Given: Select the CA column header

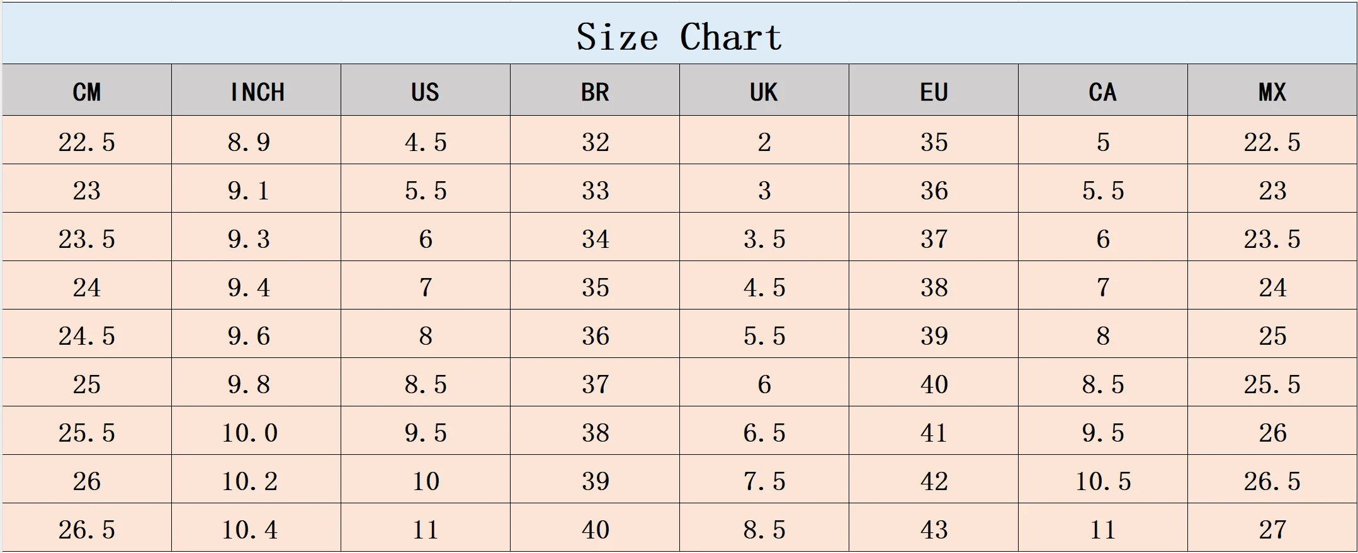Looking at the screenshot, I should pos(1103,92).
